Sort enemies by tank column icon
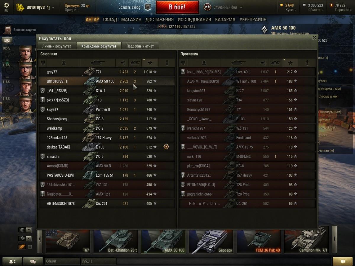Image resolution: width=355 pixels, height=266 pixels. 238,63
